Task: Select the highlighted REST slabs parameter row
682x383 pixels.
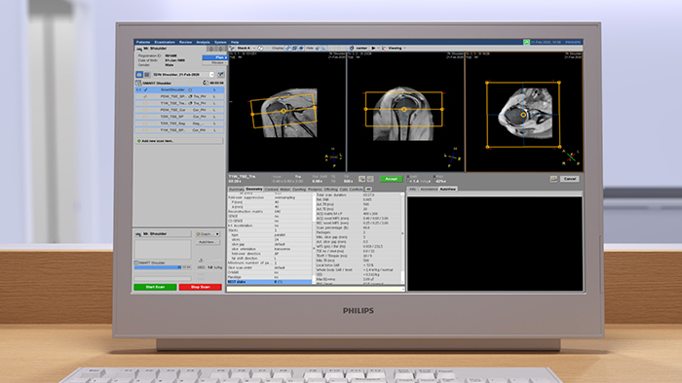Action: 270,282
